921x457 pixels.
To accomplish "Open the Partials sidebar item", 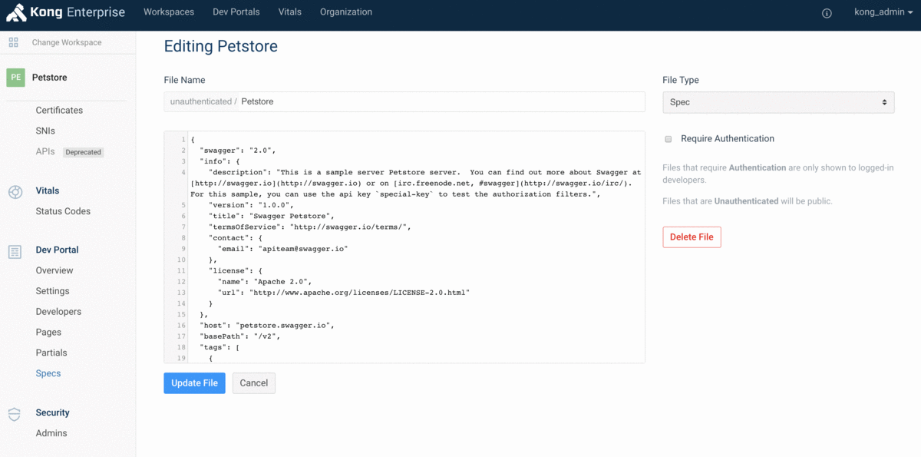I will click(x=51, y=353).
